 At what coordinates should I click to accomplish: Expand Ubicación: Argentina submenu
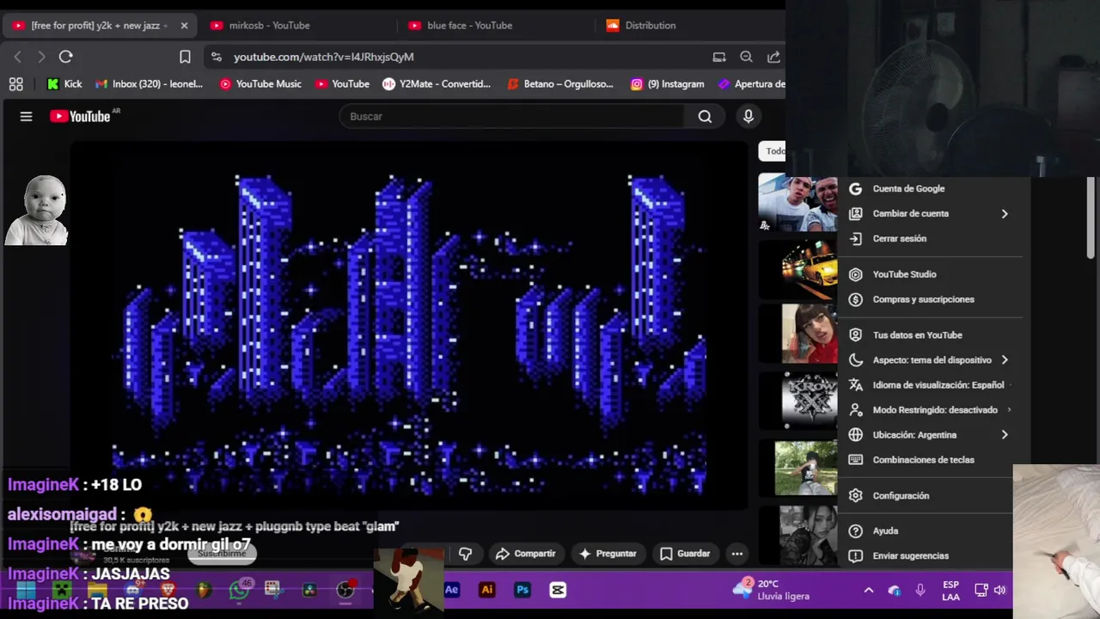point(1004,435)
